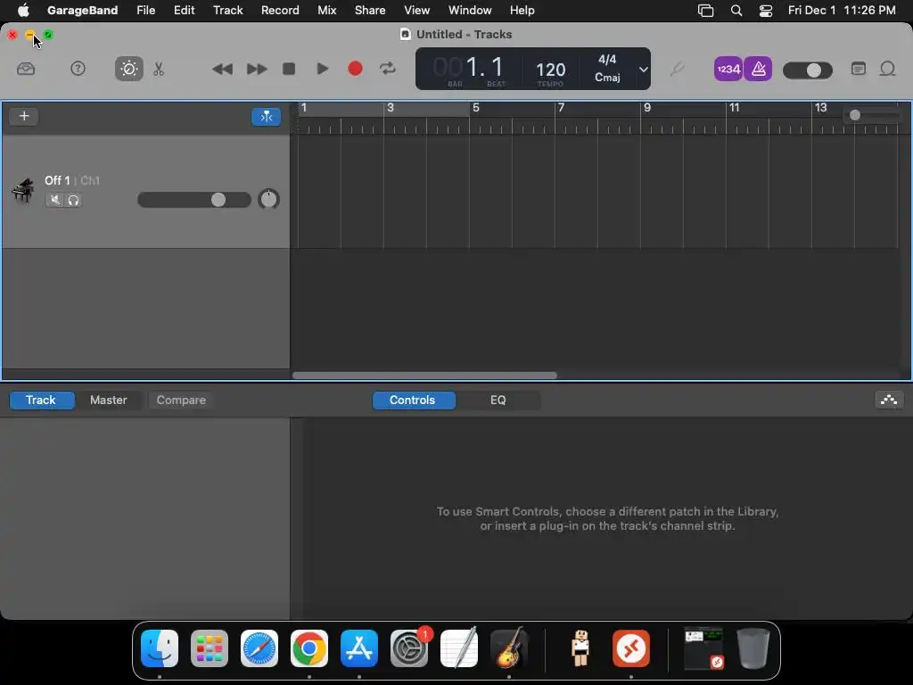The image size is (913, 685).
Task: Fast forward the playhead
Action: click(x=256, y=70)
